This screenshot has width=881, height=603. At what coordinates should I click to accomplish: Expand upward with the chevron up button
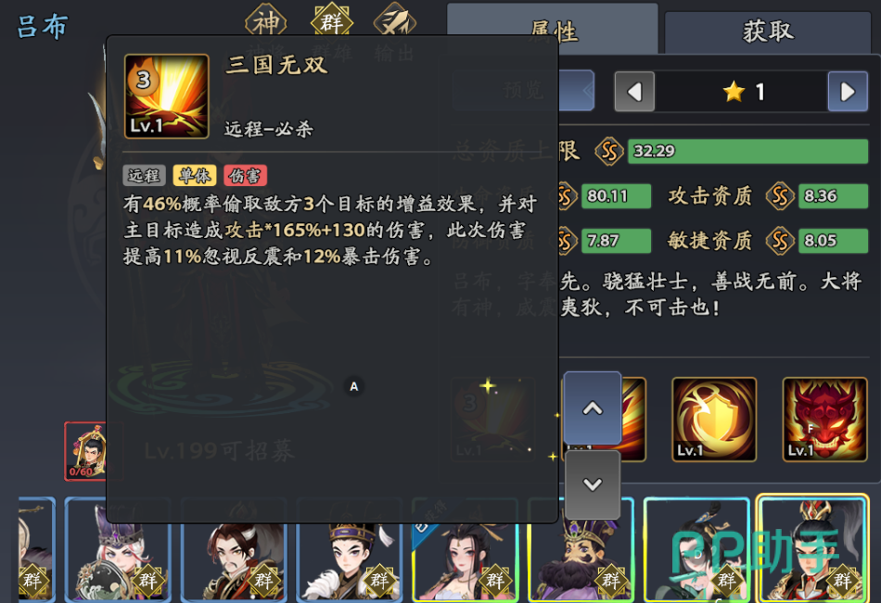593,408
